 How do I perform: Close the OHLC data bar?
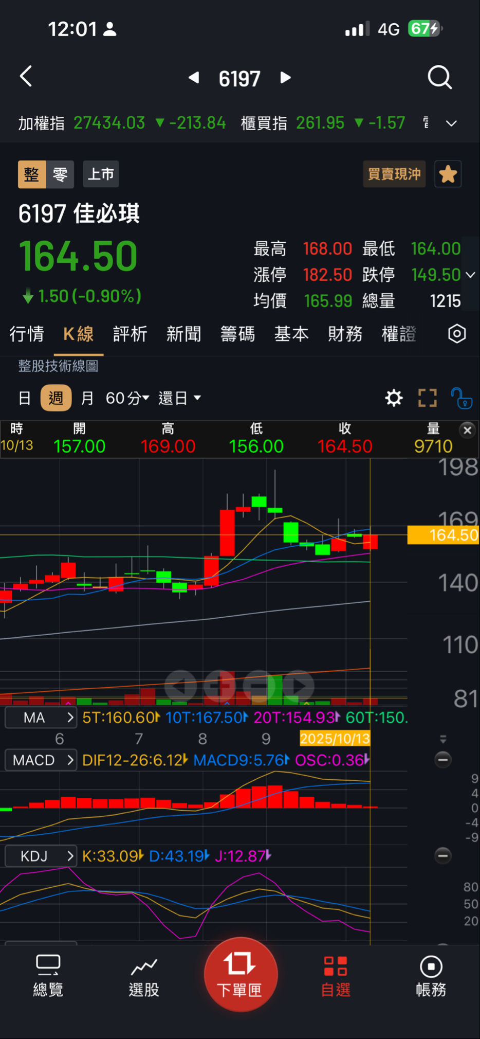point(467,430)
